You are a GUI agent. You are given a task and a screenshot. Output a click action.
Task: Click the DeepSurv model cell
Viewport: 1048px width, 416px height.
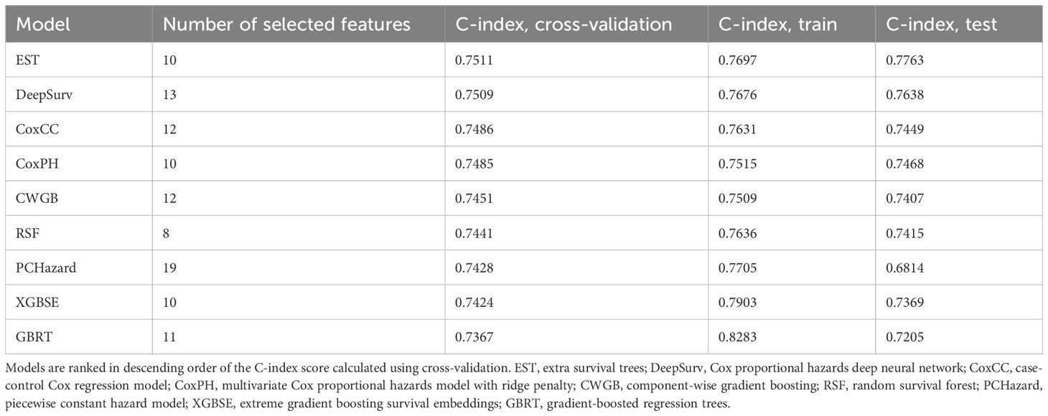(43, 96)
